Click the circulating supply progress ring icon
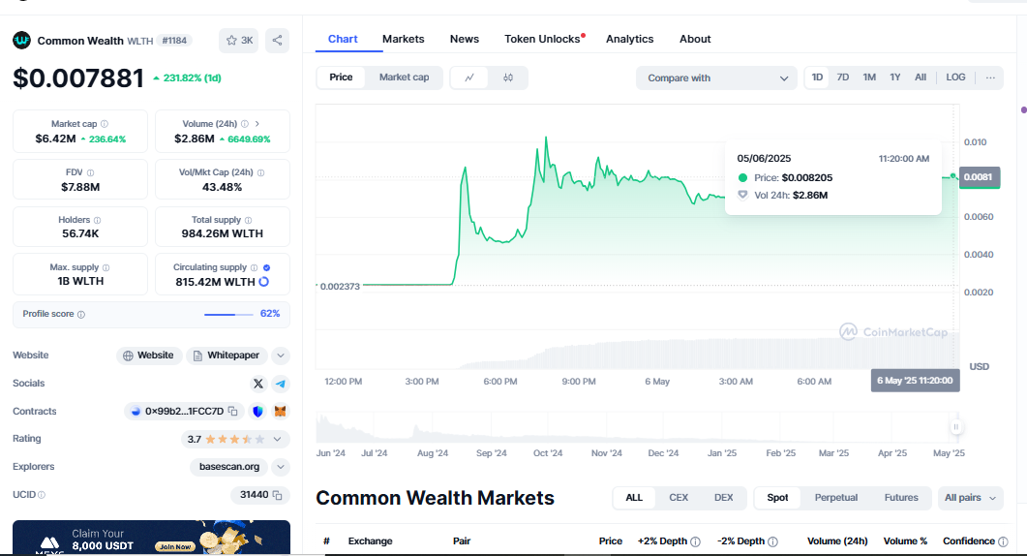 (x=264, y=282)
